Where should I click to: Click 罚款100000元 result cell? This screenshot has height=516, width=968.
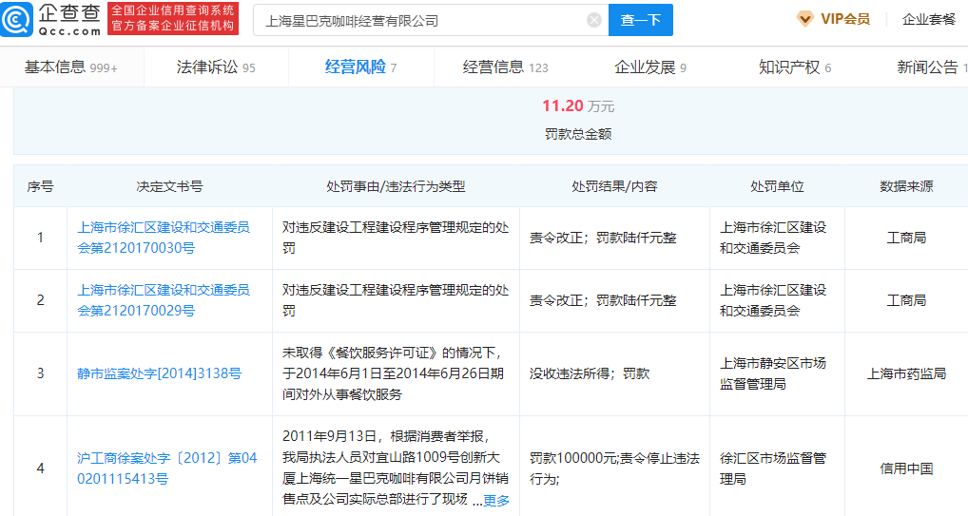614,468
